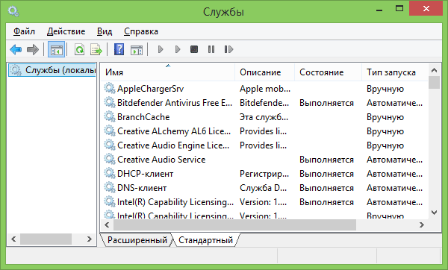448x270 pixels.
Task: Click the gear icon beside Creative Audio Service
Action: pyautogui.click(x=110, y=159)
